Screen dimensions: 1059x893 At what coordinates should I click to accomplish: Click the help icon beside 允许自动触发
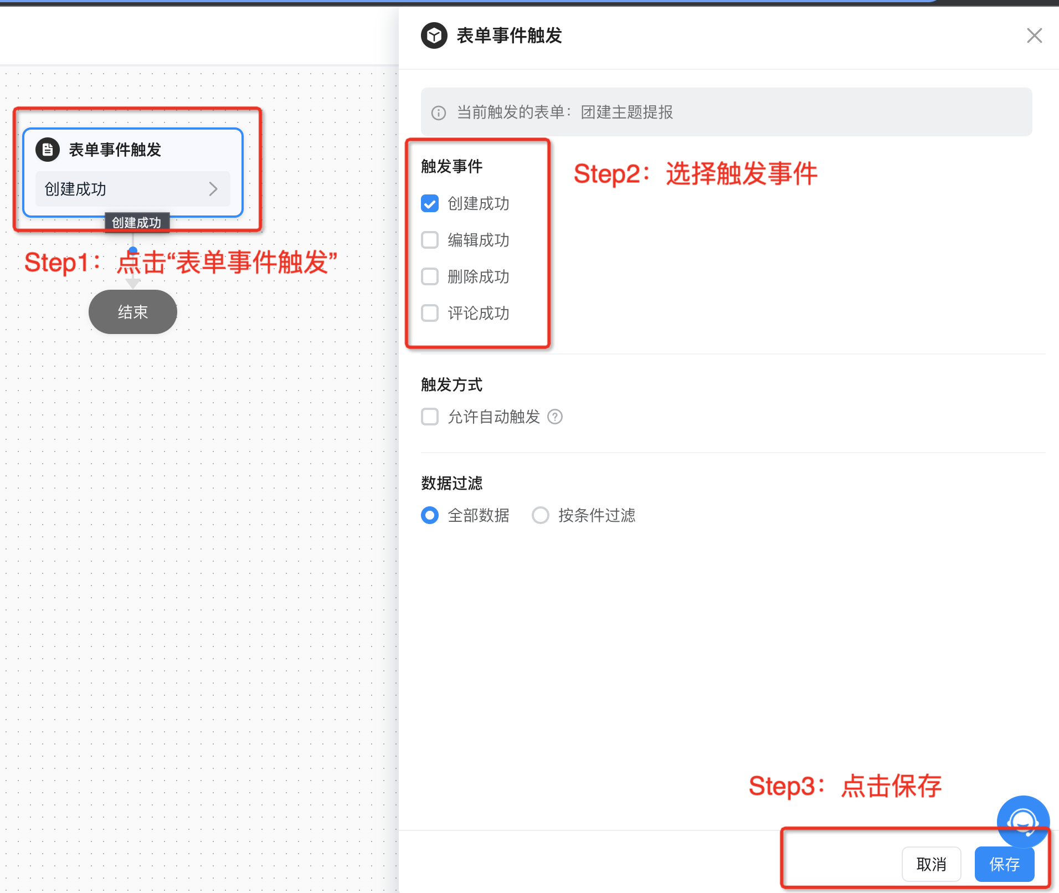pos(555,417)
